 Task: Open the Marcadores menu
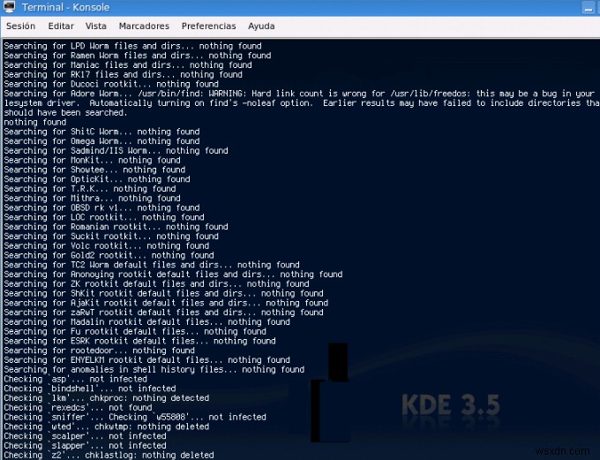(144, 26)
